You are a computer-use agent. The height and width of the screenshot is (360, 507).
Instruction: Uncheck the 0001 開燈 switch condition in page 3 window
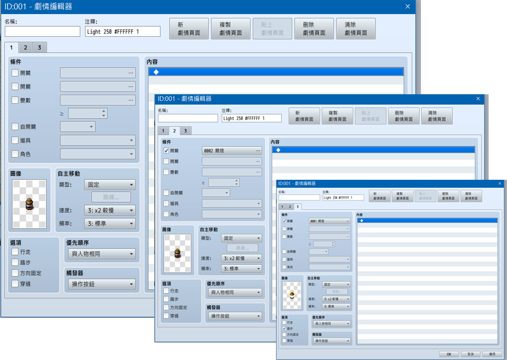tap(284, 221)
